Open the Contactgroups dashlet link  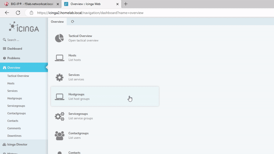pyautogui.click(x=79, y=133)
